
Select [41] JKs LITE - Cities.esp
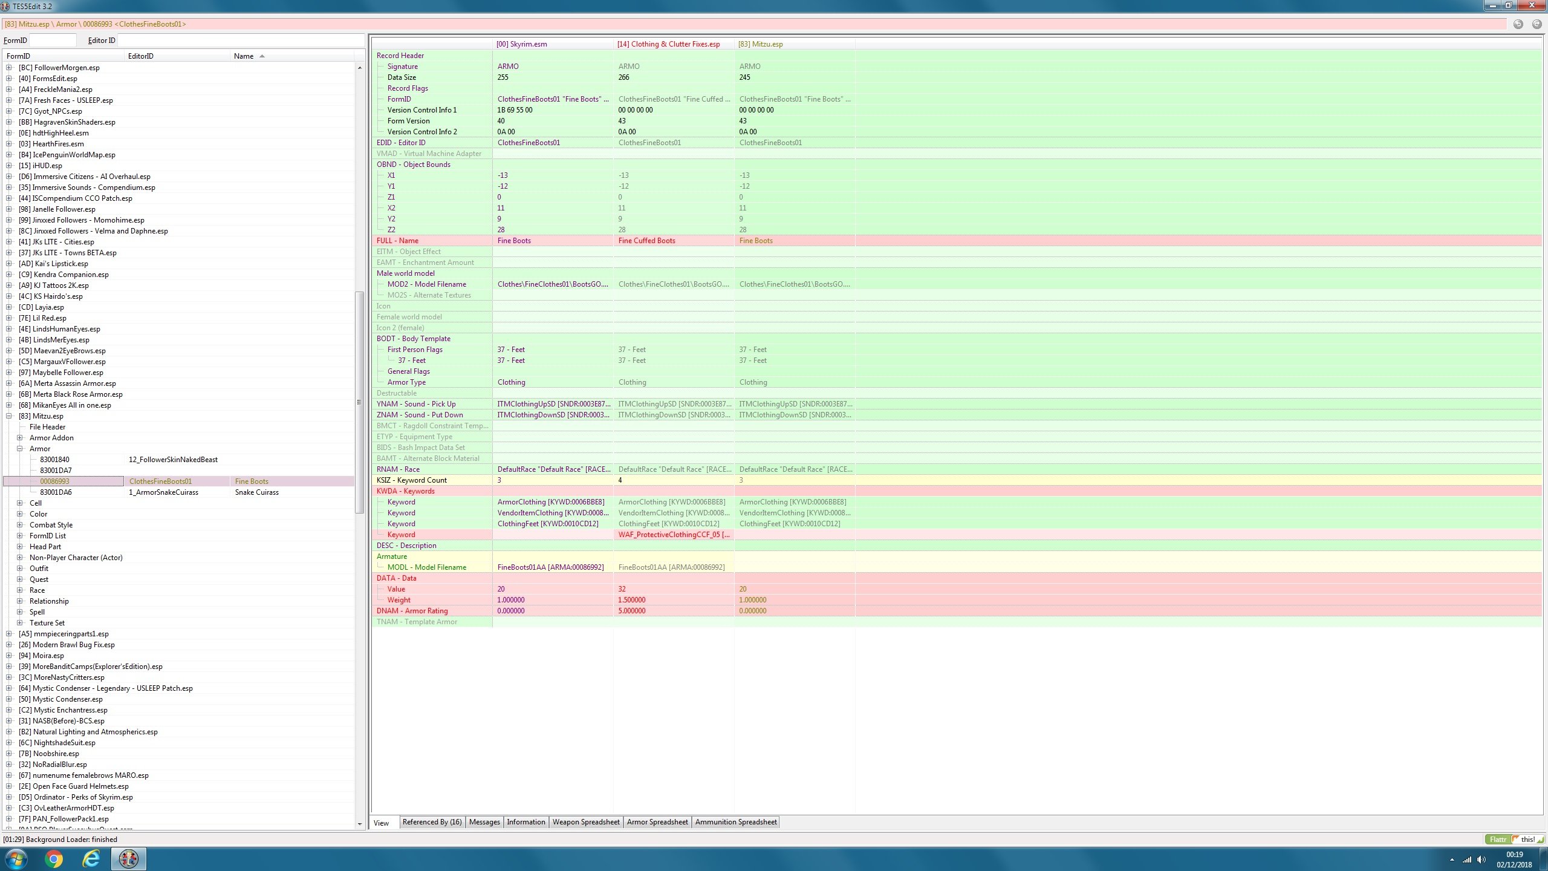click(x=56, y=242)
